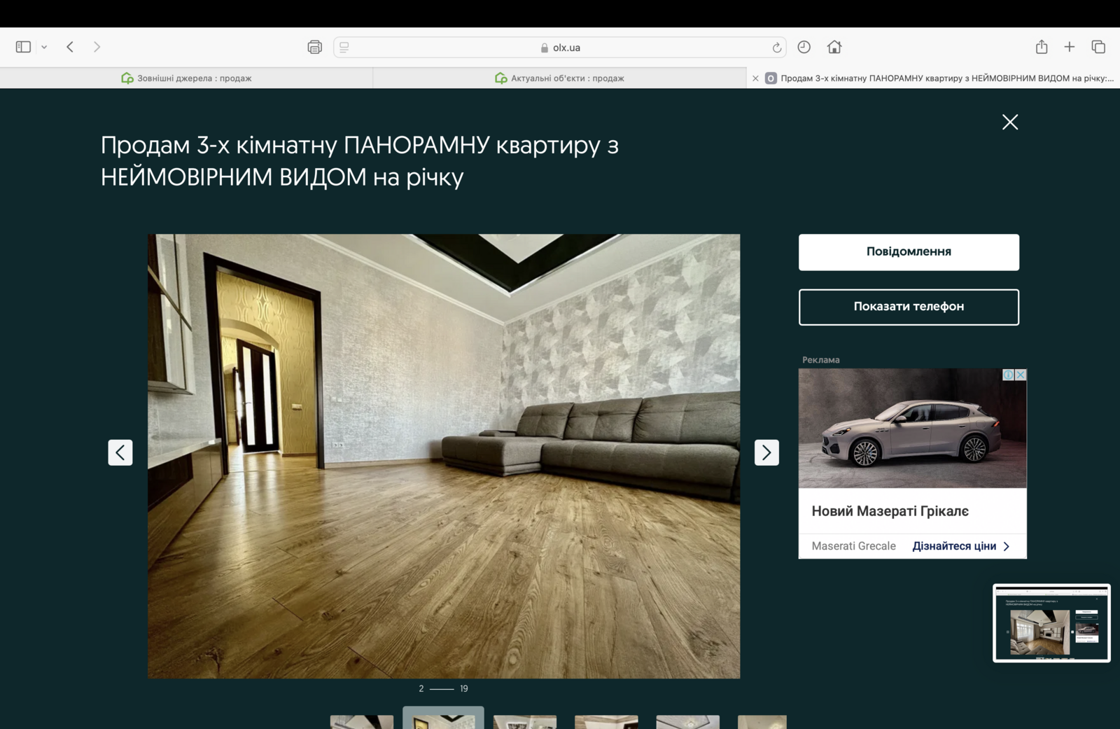This screenshot has width=1120, height=729.
Task: Open the screenshot preview thumbnail
Action: click(x=1051, y=623)
